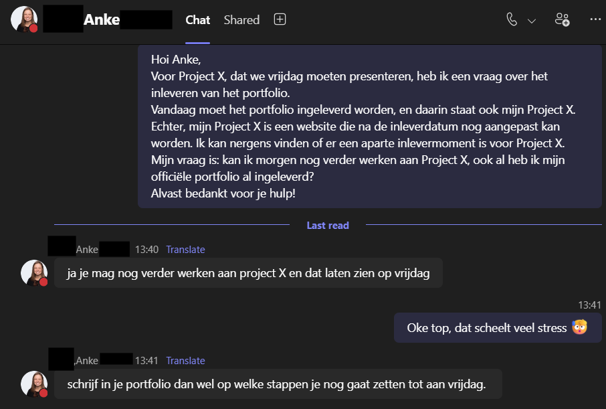The width and height of the screenshot is (606, 409).
Task: Click the add people icon
Action: click(x=562, y=19)
